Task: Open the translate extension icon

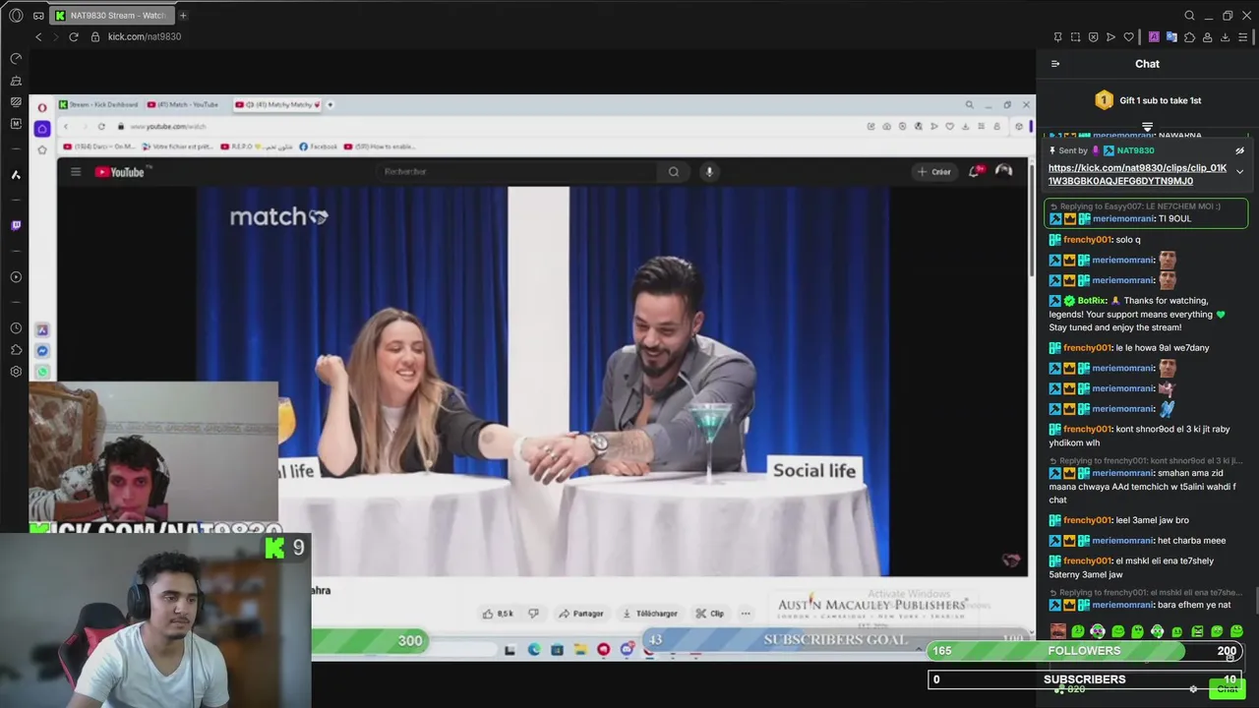Action: [1171, 37]
